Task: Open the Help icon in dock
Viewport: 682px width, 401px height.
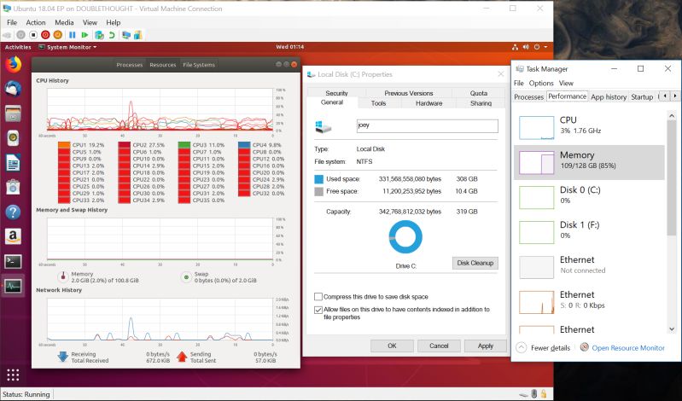Action: (x=13, y=212)
